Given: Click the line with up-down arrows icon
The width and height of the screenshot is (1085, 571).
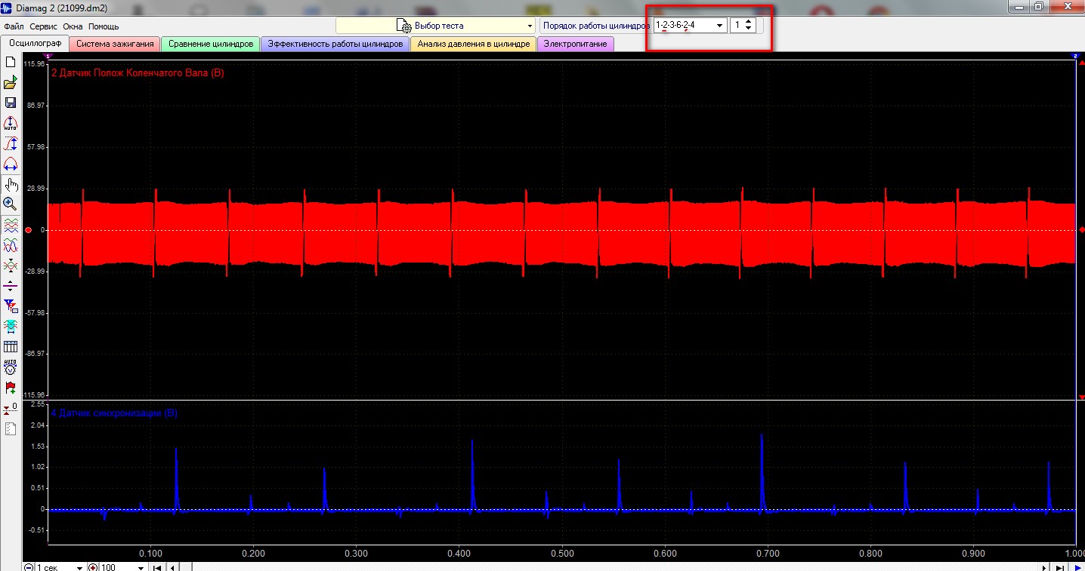Looking at the screenshot, I should point(11,286).
